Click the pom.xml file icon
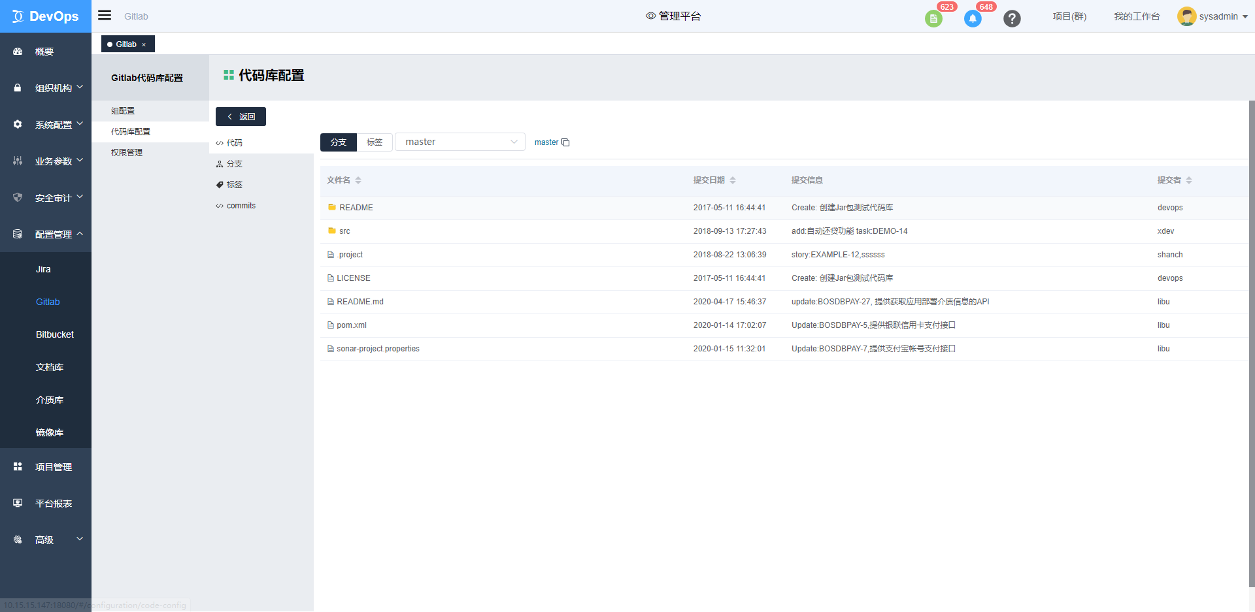This screenshot has width=1255, height=612. [331, 325]
